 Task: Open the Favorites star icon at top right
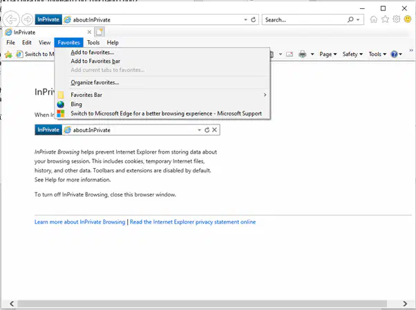(x=385, y=19)
